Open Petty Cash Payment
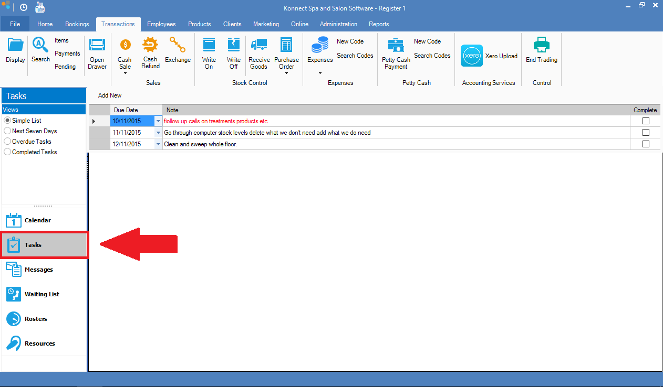 396,45
